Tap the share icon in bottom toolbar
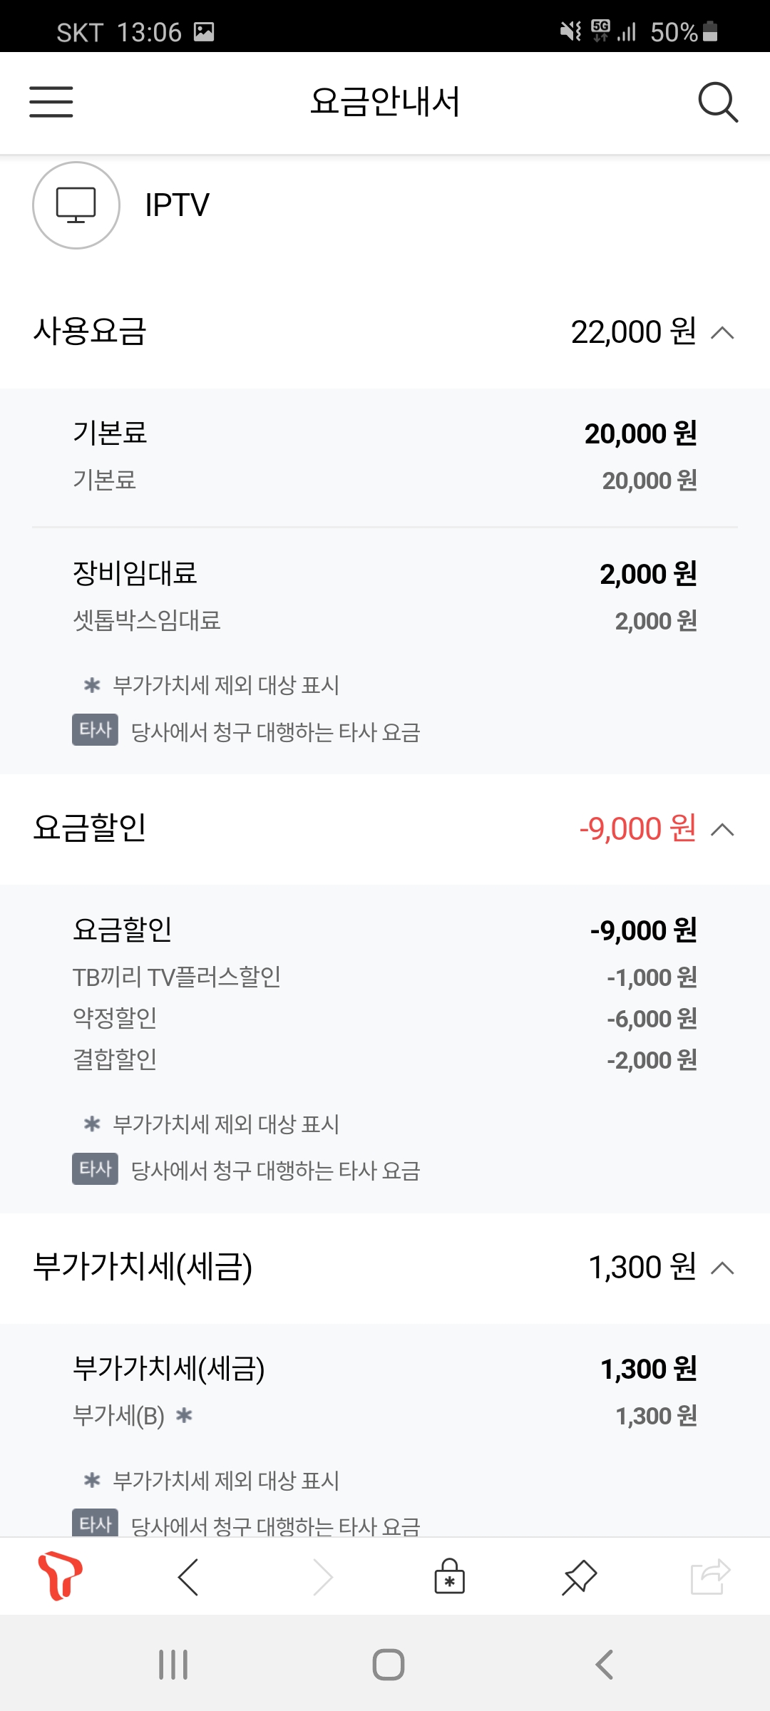 (710, 1576)
